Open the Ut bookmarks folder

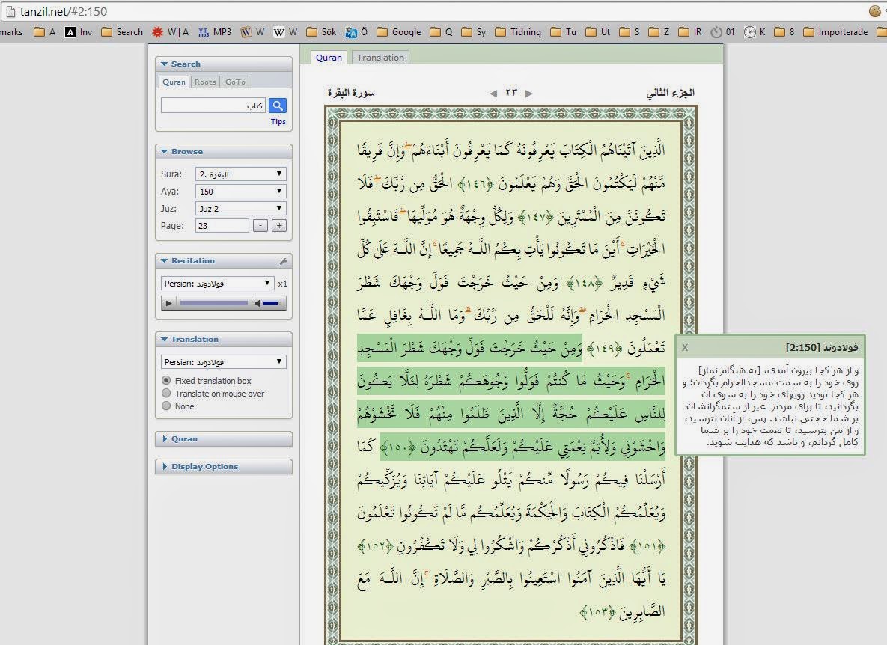(599, 32)
